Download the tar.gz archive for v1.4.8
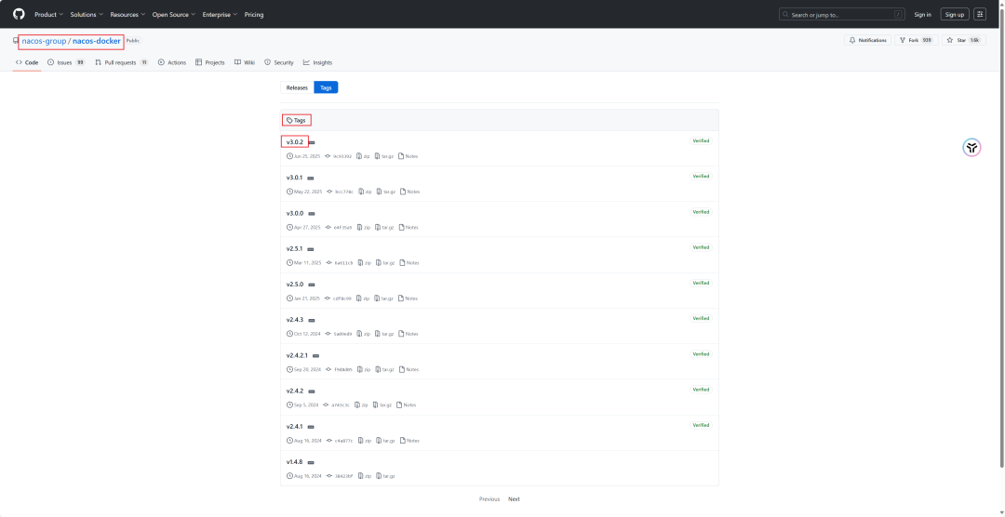This screenshot has width=1005, height=517. (385, 476)
